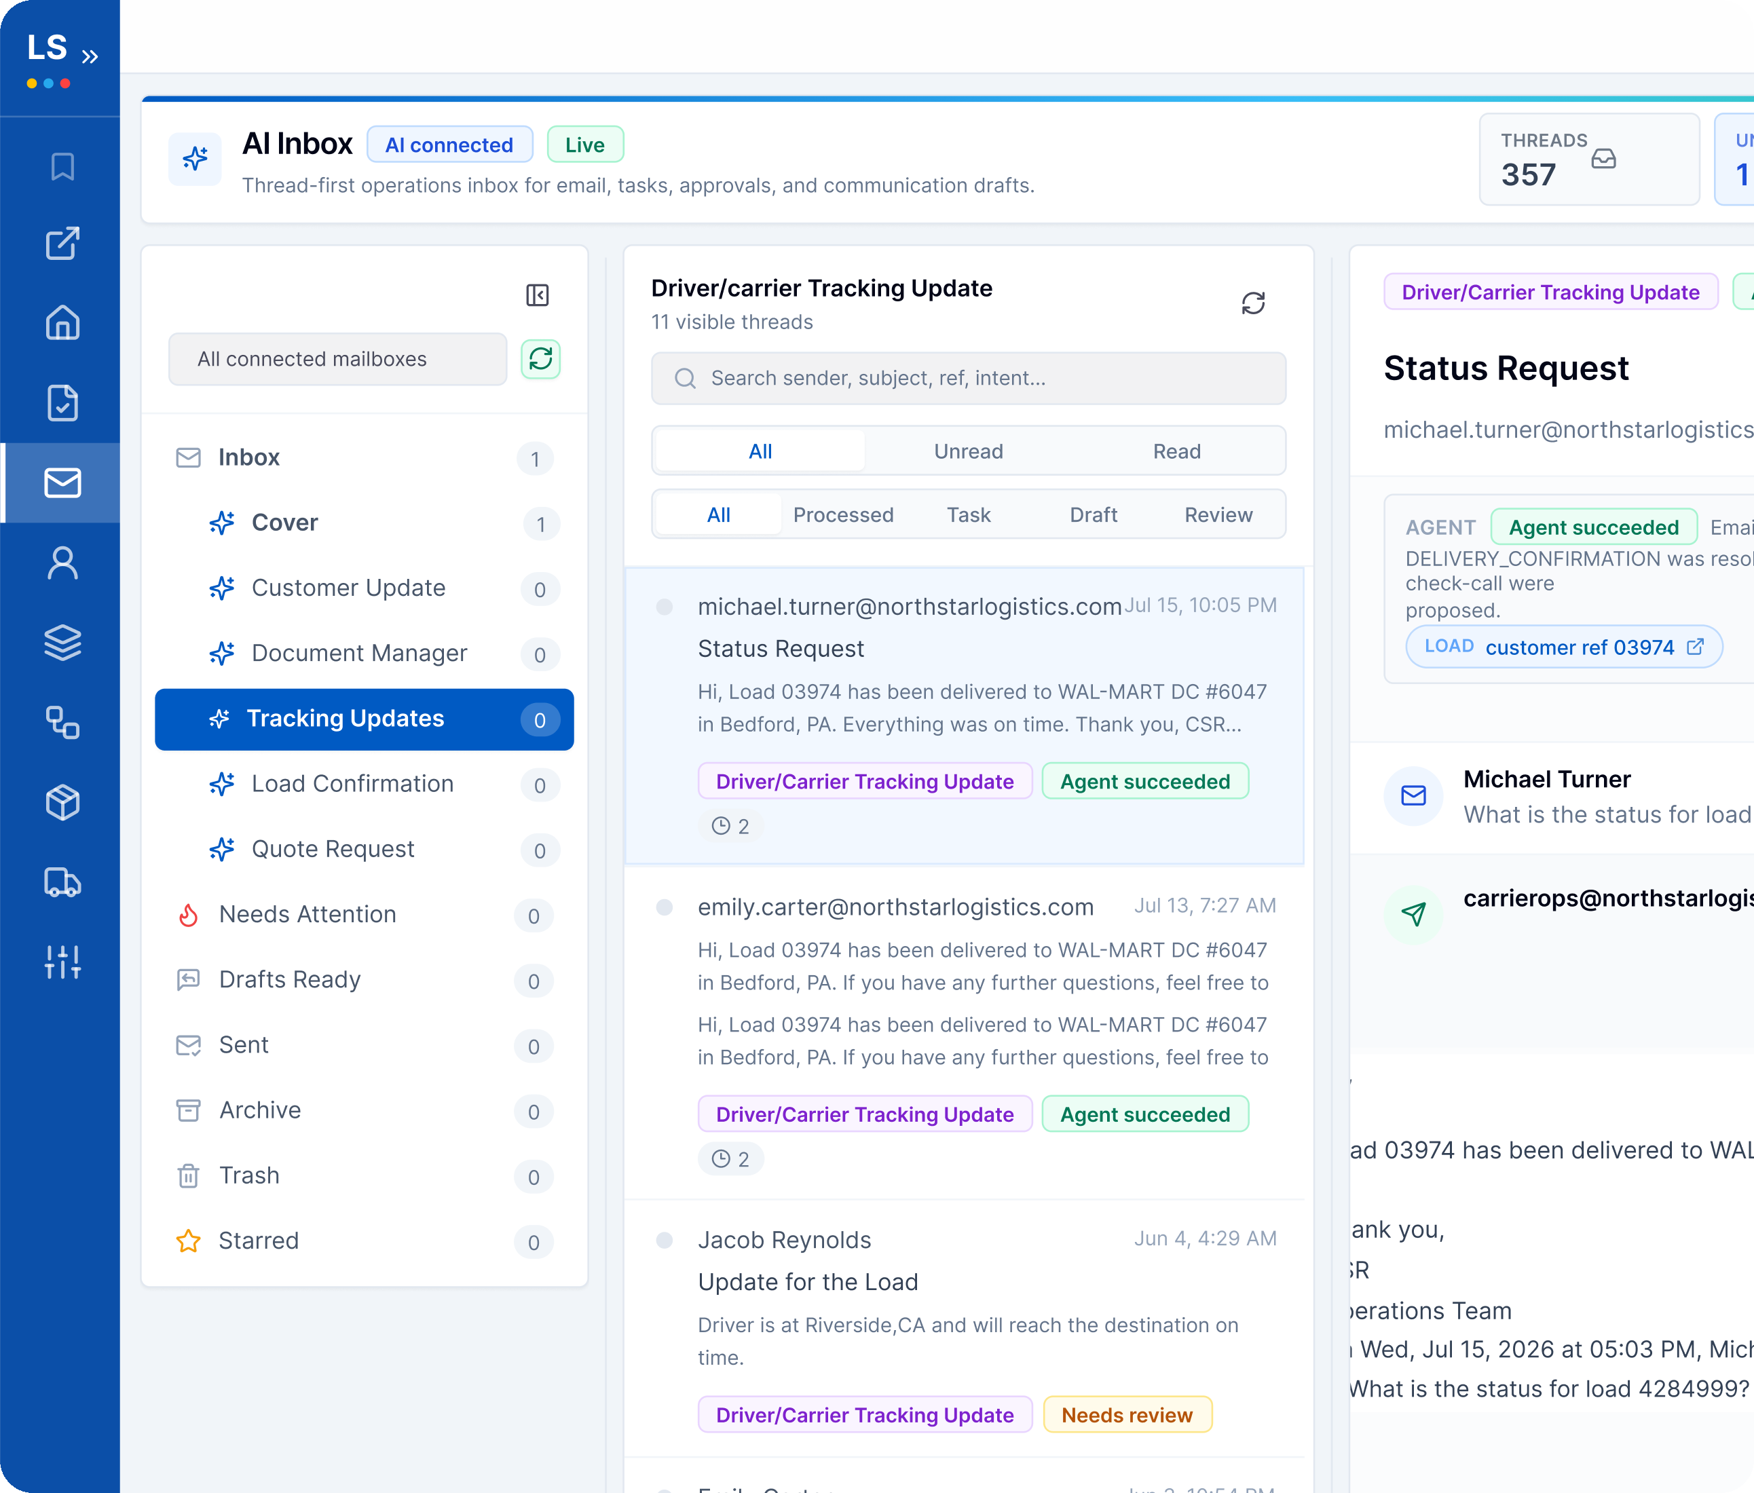Click Driver/Carrier Tracking Update tag in detail panel

pos(1550,292)
